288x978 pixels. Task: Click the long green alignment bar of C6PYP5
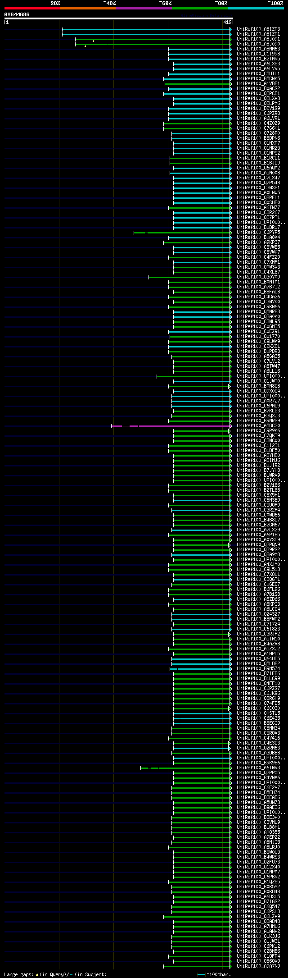182,233
